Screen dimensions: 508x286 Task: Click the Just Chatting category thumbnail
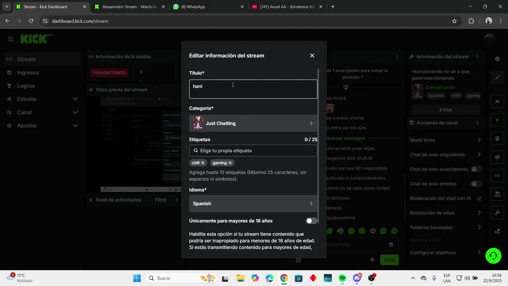(x=198, y=123)
